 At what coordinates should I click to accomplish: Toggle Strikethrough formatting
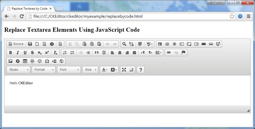pos(33,53)
